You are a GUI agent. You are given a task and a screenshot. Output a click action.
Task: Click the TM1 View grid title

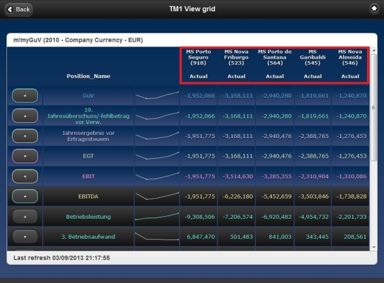(x=192, y=9)
